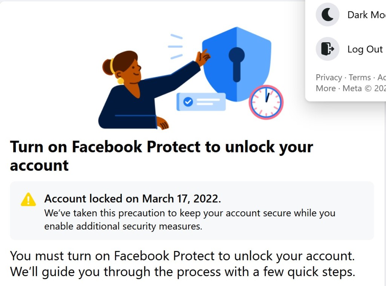Screen dimensions: 386x286
Task: Click the Log Out door icon
Action: 327,49
